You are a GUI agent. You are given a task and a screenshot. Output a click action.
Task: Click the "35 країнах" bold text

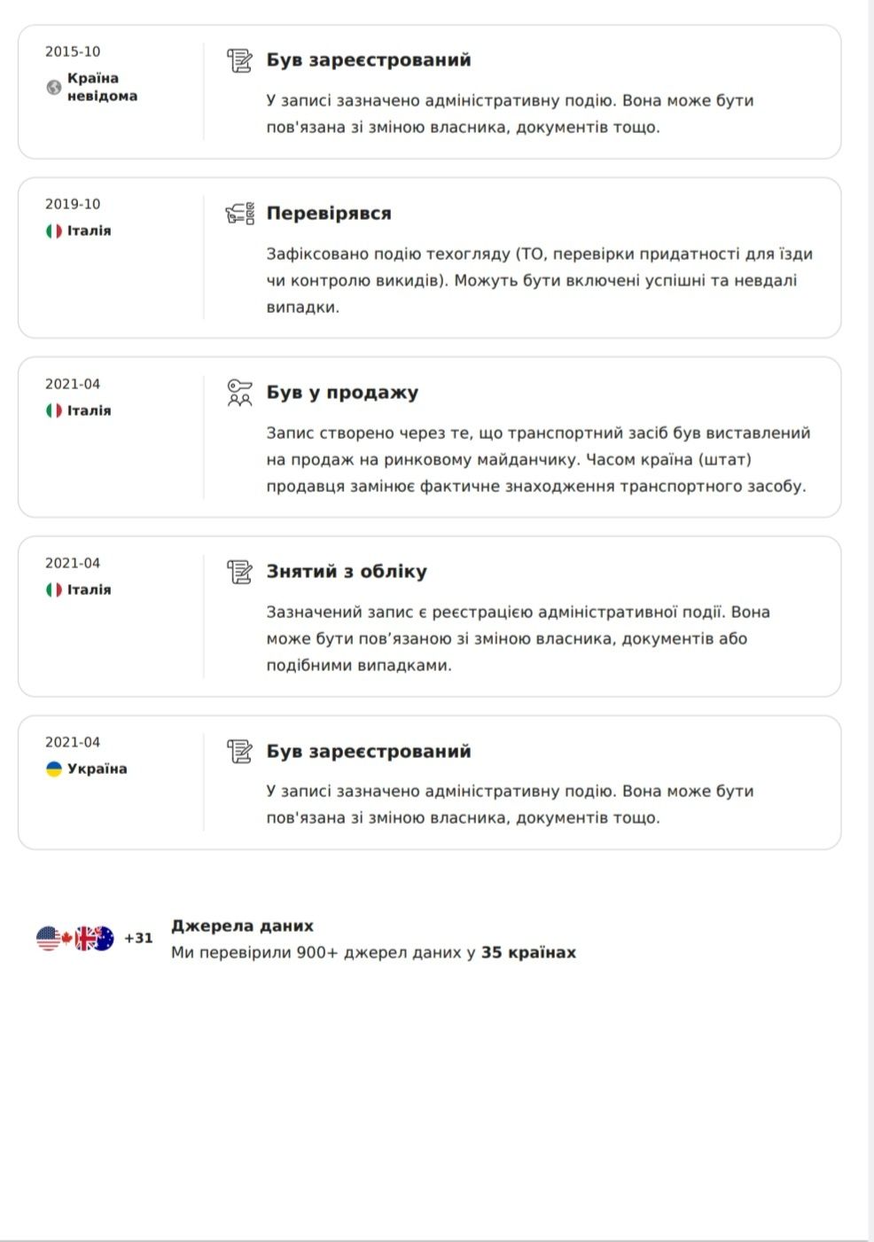point(528,953)
